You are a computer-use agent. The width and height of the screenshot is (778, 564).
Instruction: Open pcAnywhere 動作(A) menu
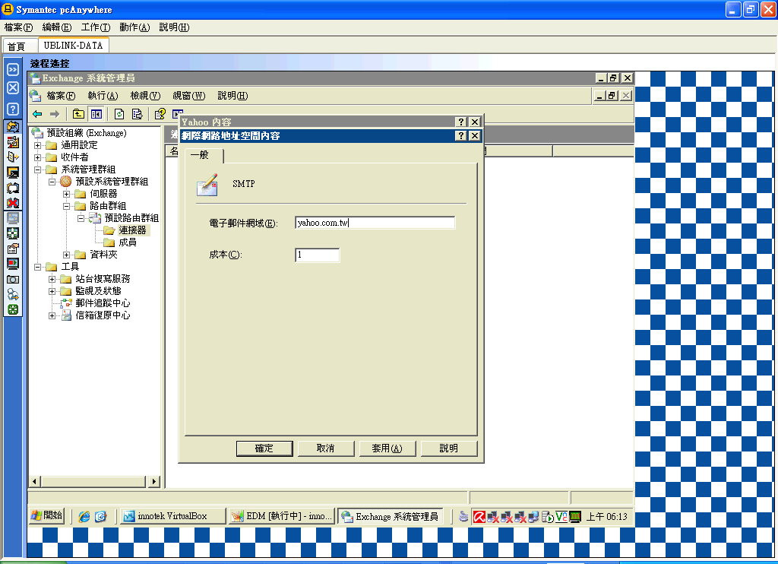click(134, 27)
